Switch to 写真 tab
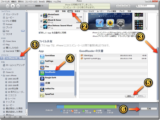Screen dimensions: 160x120 tap(129, 11)
